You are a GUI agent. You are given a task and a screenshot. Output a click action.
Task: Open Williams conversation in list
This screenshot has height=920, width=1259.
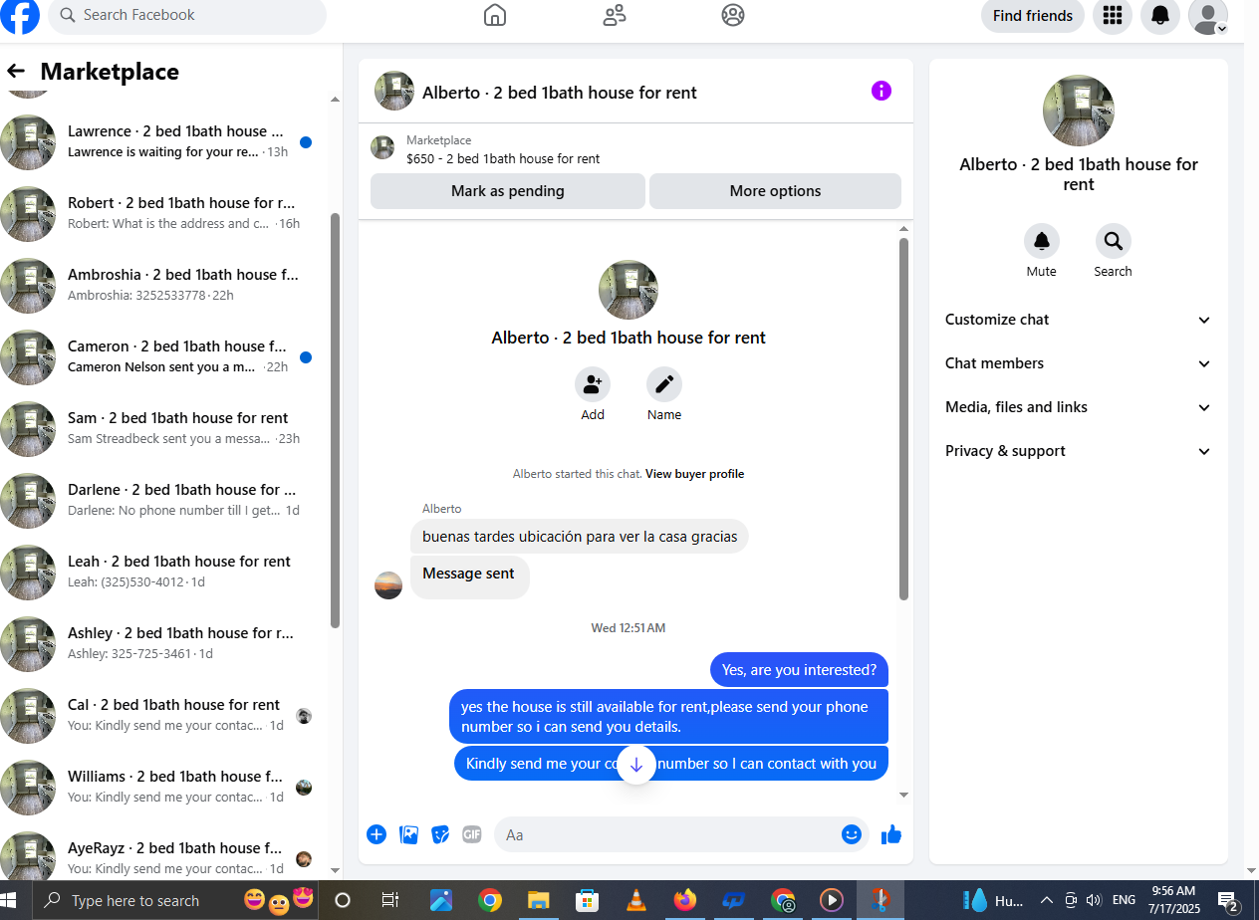[164, 787]
